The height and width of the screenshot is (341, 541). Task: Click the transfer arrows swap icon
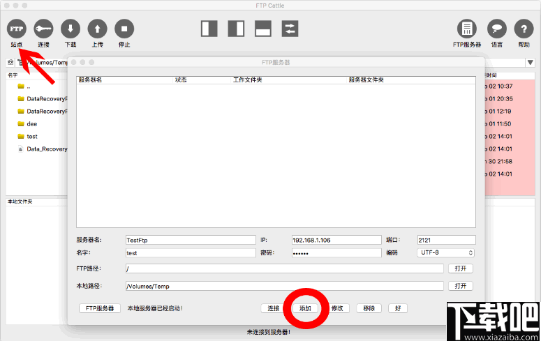290,29
